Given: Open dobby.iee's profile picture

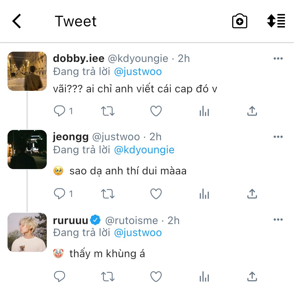Looking at the screenshot, I should [x=27, y=71].
